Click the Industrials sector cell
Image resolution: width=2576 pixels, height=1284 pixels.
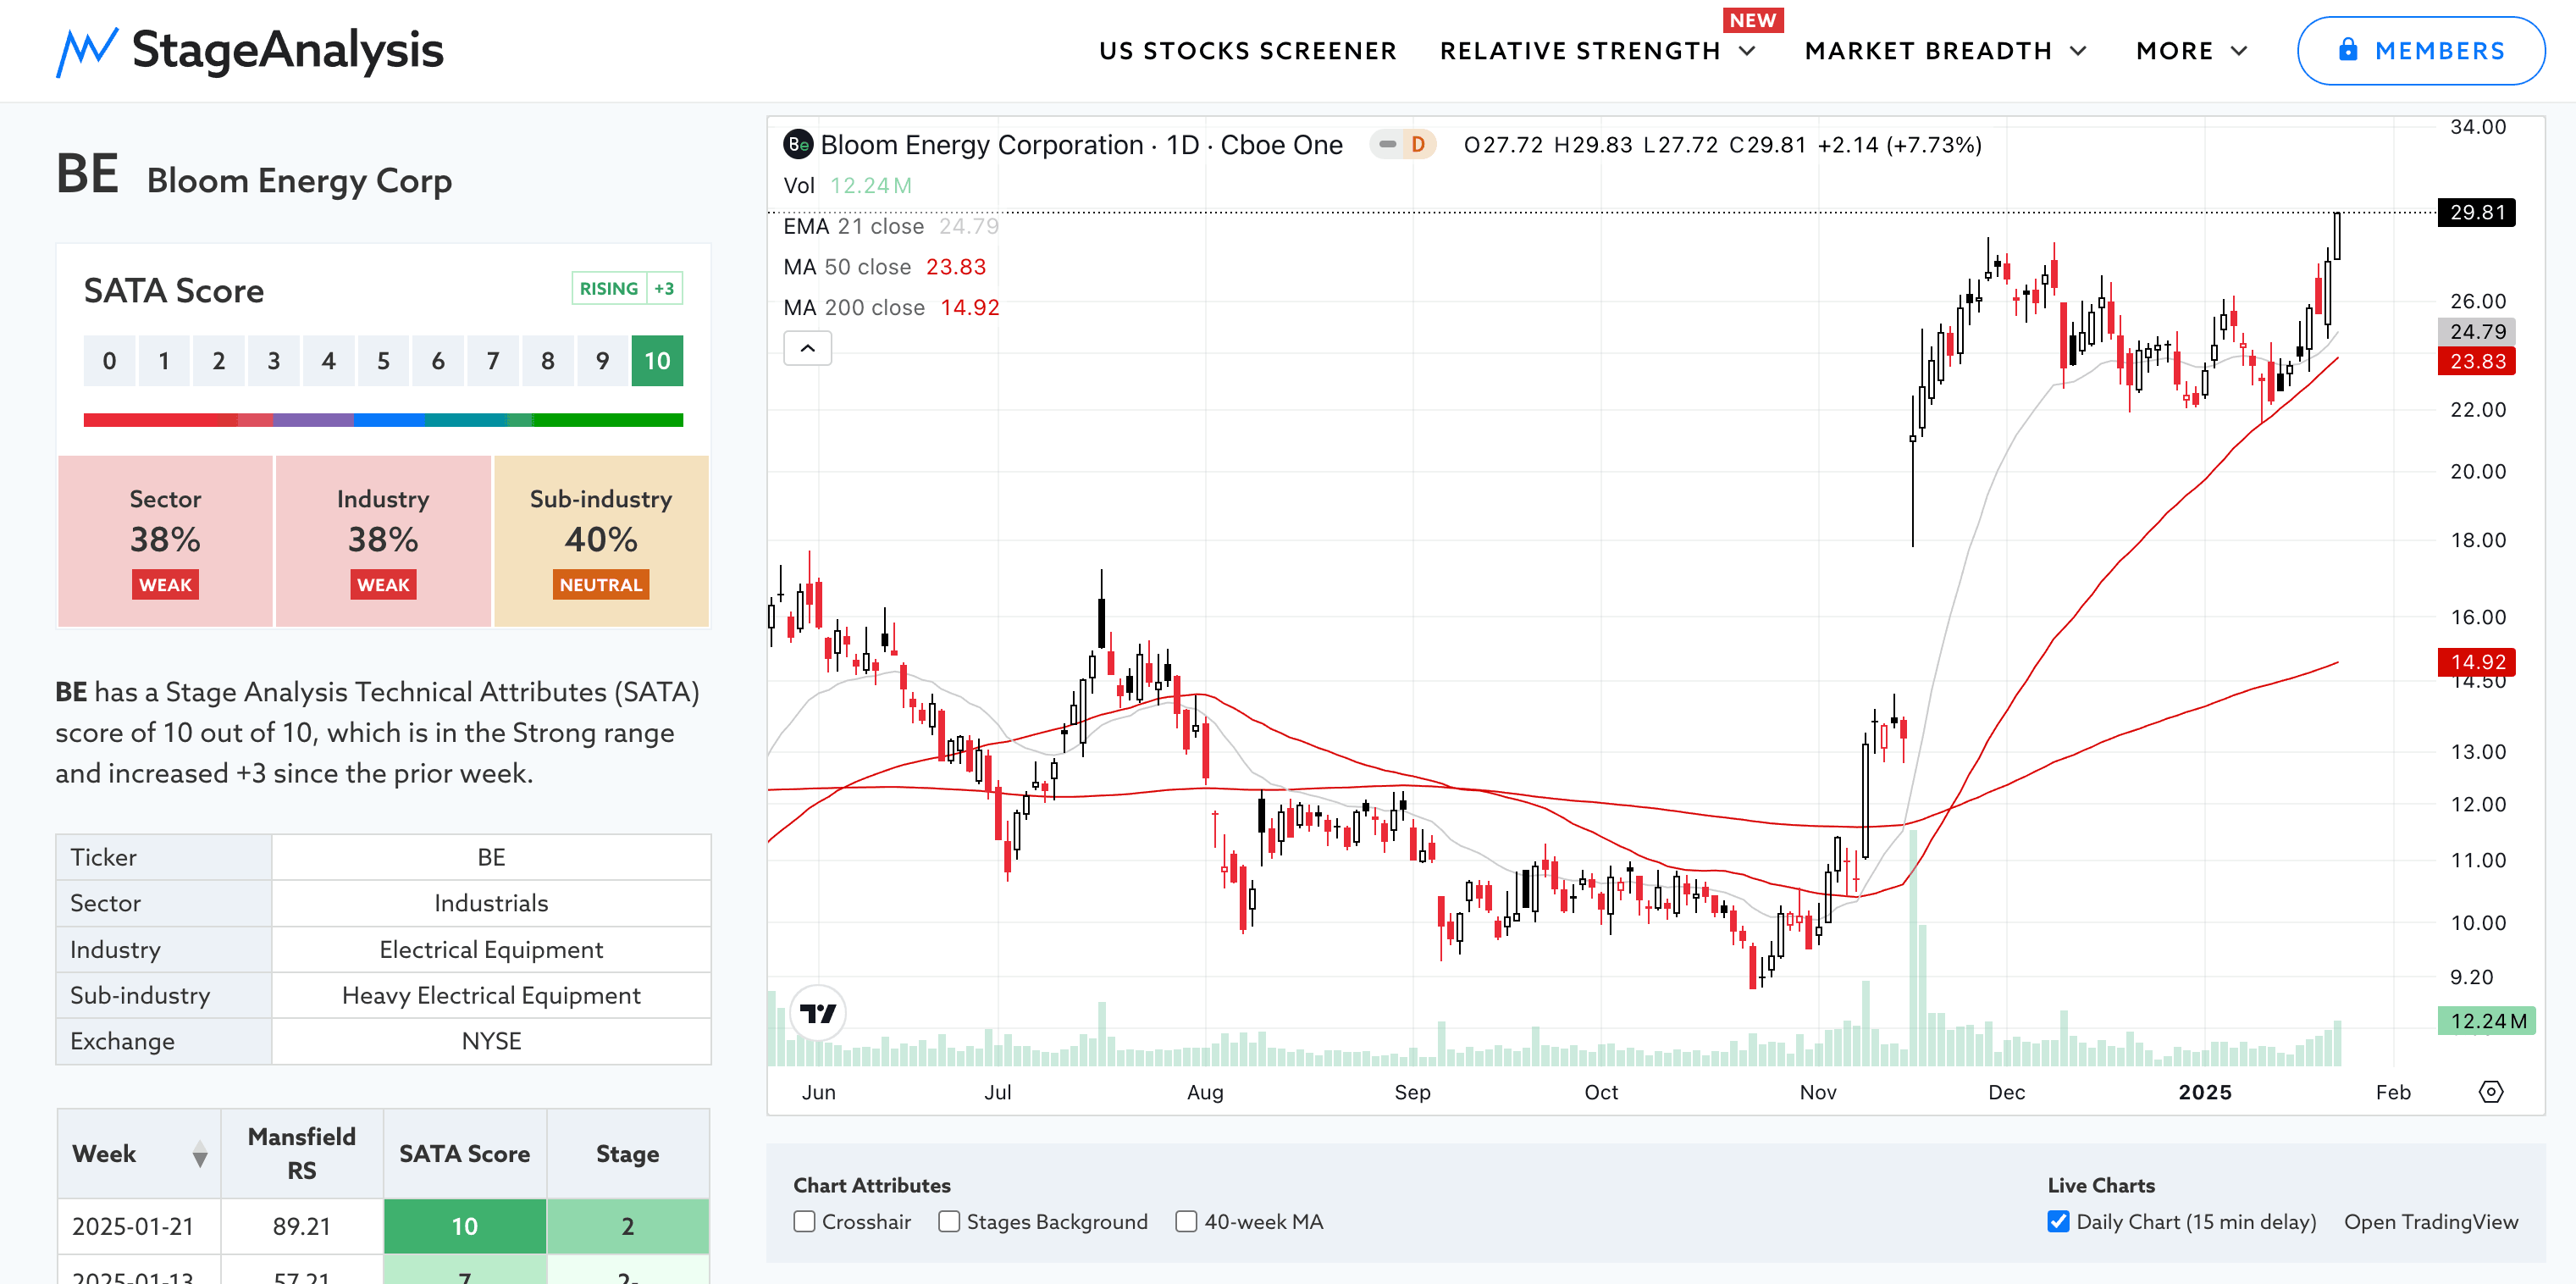[491, 903]
